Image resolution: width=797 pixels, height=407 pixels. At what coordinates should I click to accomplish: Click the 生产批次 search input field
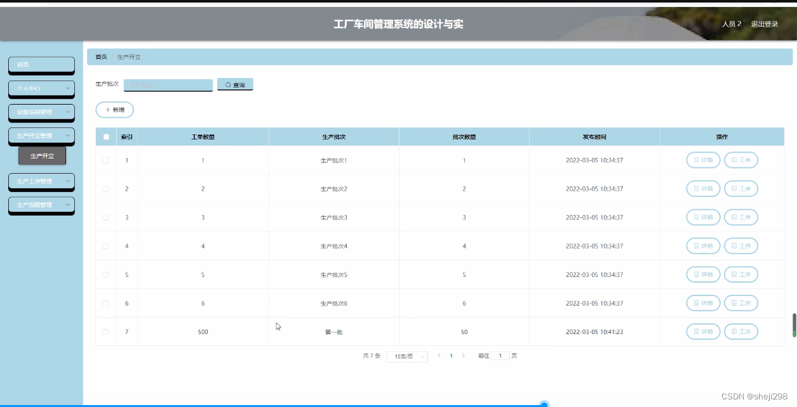pyautogui.click(x=168, y=84)
